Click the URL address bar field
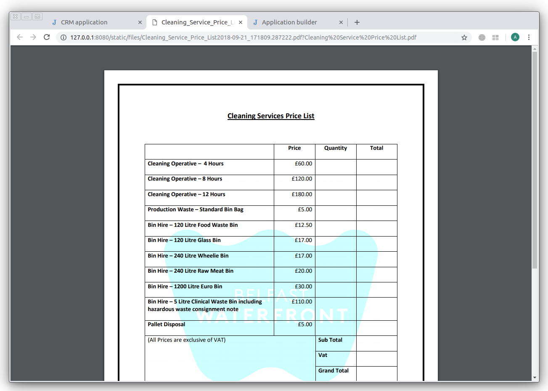 click(x=252, y=37)
